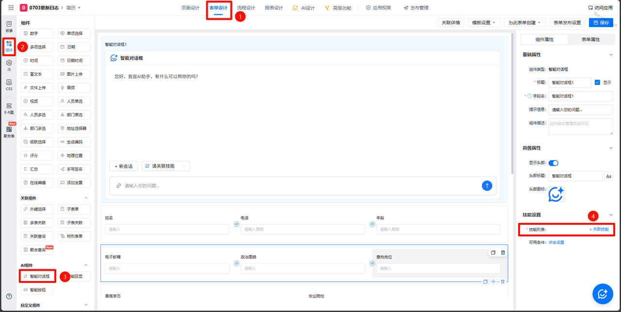Open the 请关联技能 dropdown

point(165,166)
